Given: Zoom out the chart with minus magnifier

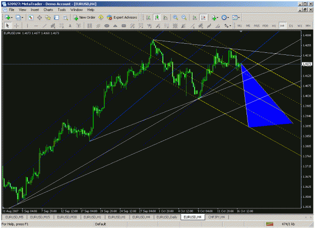Looking at the screenshot, I should [184, 18].
